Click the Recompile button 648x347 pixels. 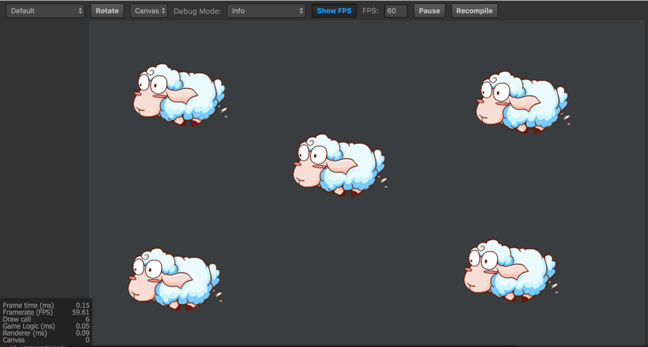click(474, 11)
